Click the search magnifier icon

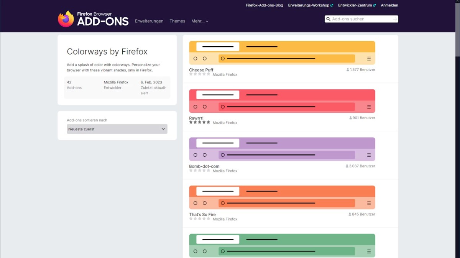coord(328,19)
